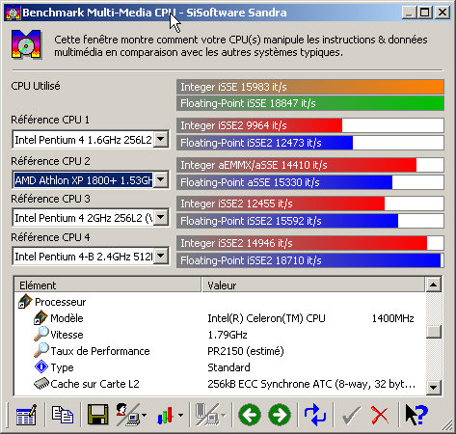The height and width of the screenshot is (434, 456).
Task: Click the orange Integer iSSE 15983 bar
Action: click(x=310, y=87)
